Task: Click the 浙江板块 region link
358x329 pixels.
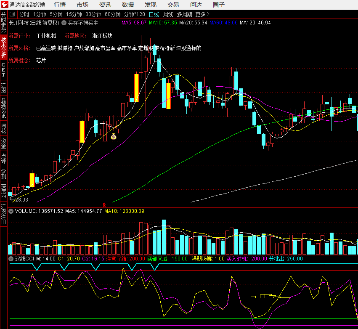Action: point(102,36)
